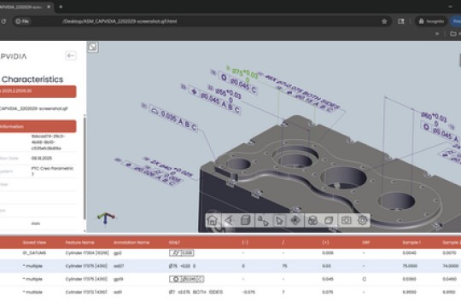This screenshot has height=307, width=461.
Task: Click the position tolerance frame in gp19 row
Action: coord(187,279)
